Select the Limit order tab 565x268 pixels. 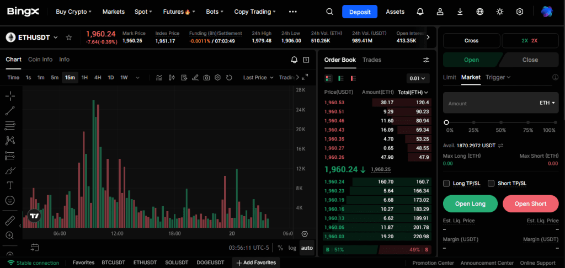coord(449,77)
